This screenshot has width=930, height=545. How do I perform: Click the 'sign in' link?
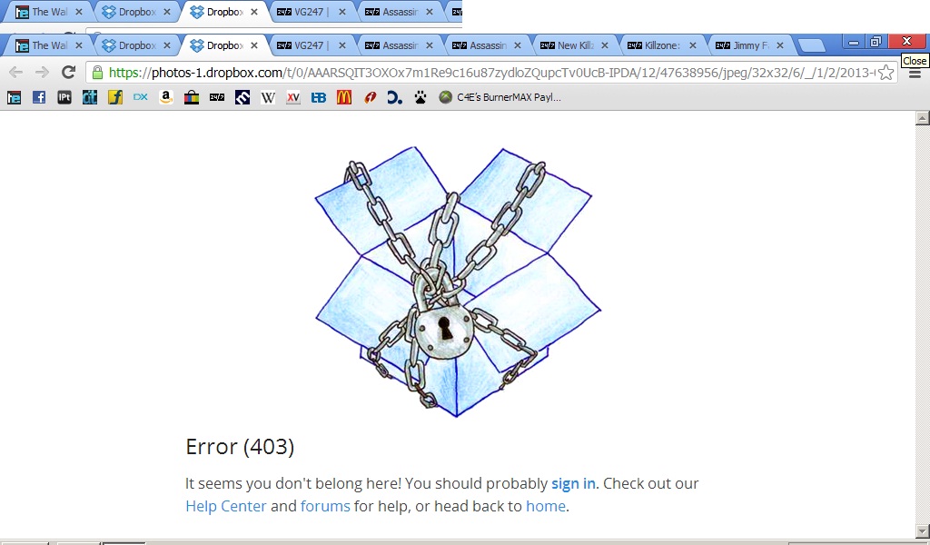point(573,483)
